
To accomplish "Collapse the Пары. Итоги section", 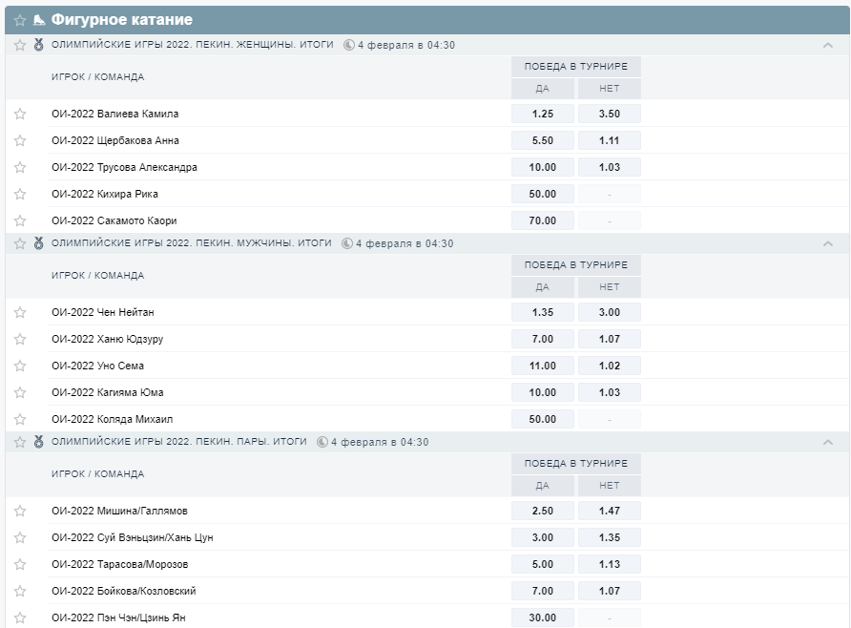I will coord(827,442).
